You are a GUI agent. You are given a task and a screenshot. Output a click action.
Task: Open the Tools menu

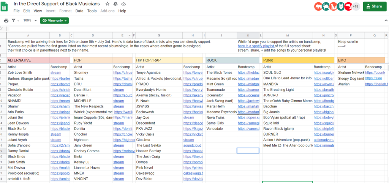click(92, 11)
